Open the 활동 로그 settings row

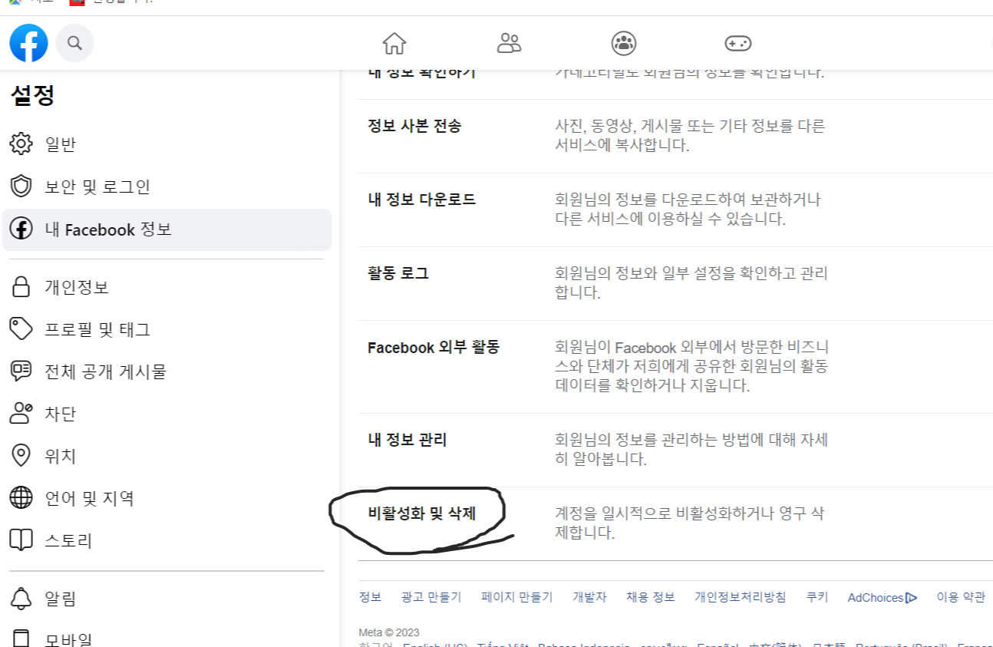[x=398, y=273]
